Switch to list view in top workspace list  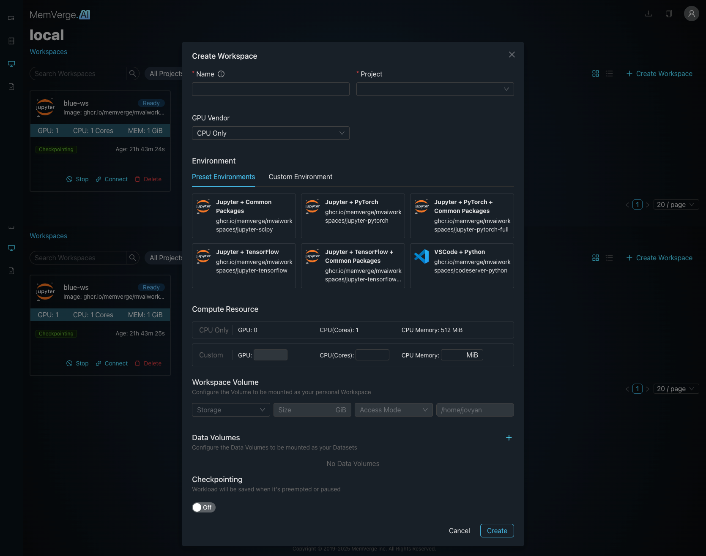click(609, 74)
